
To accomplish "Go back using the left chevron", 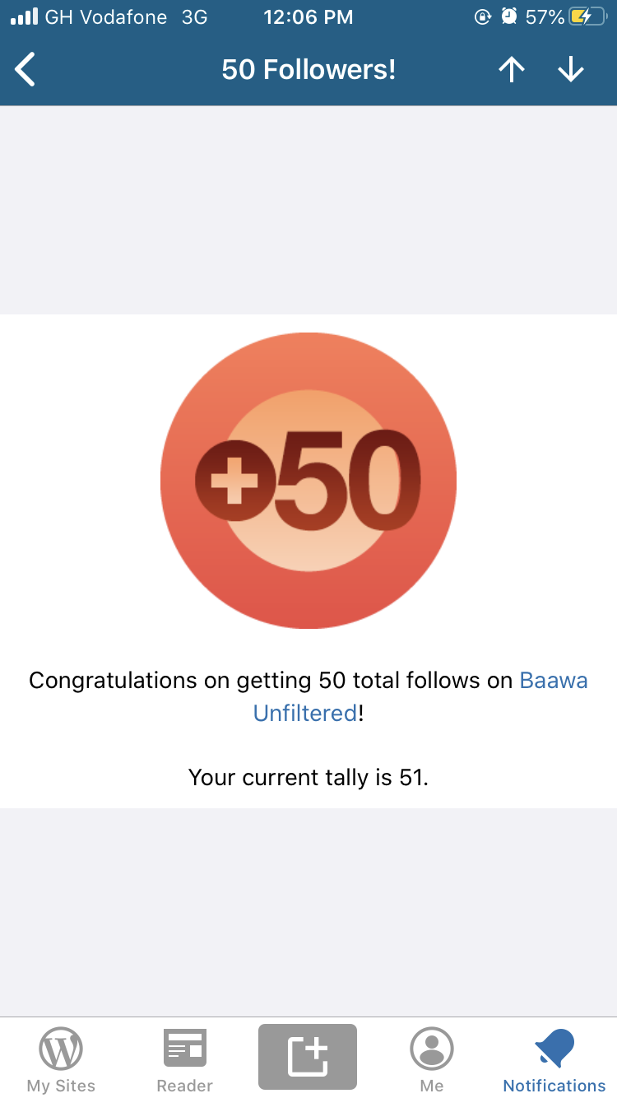I will click(26, 69).
